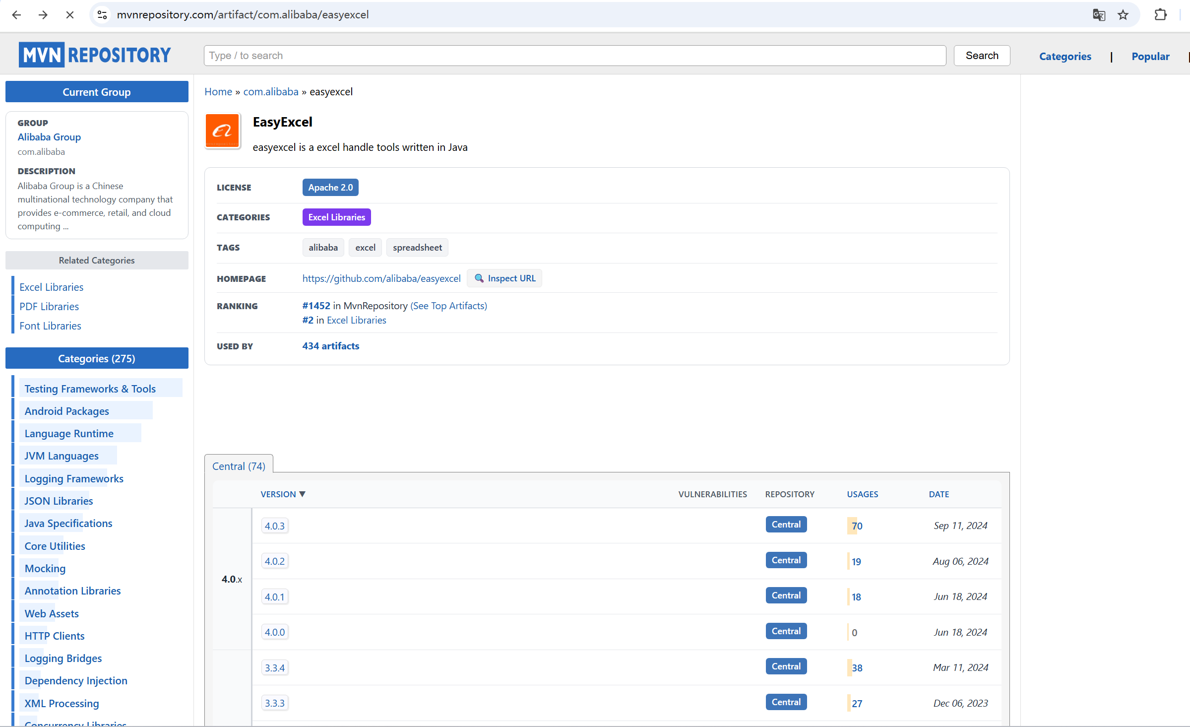Click the browser back arrow
The image size is (1190, 727).
pyautogui.click(x=16, y=15)
